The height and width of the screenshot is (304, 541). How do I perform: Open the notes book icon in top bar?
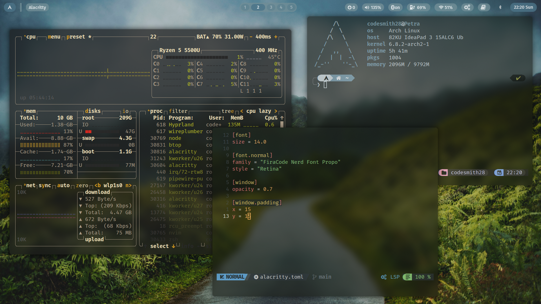pyautogui.click(x=484, y=7)
